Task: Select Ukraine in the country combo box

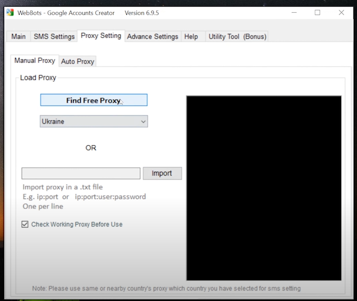Action: (x=87, y=121)
